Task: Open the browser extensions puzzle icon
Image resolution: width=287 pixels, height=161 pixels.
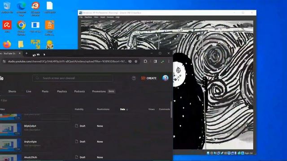Action: pyautogui.click(x=145, y=61)
